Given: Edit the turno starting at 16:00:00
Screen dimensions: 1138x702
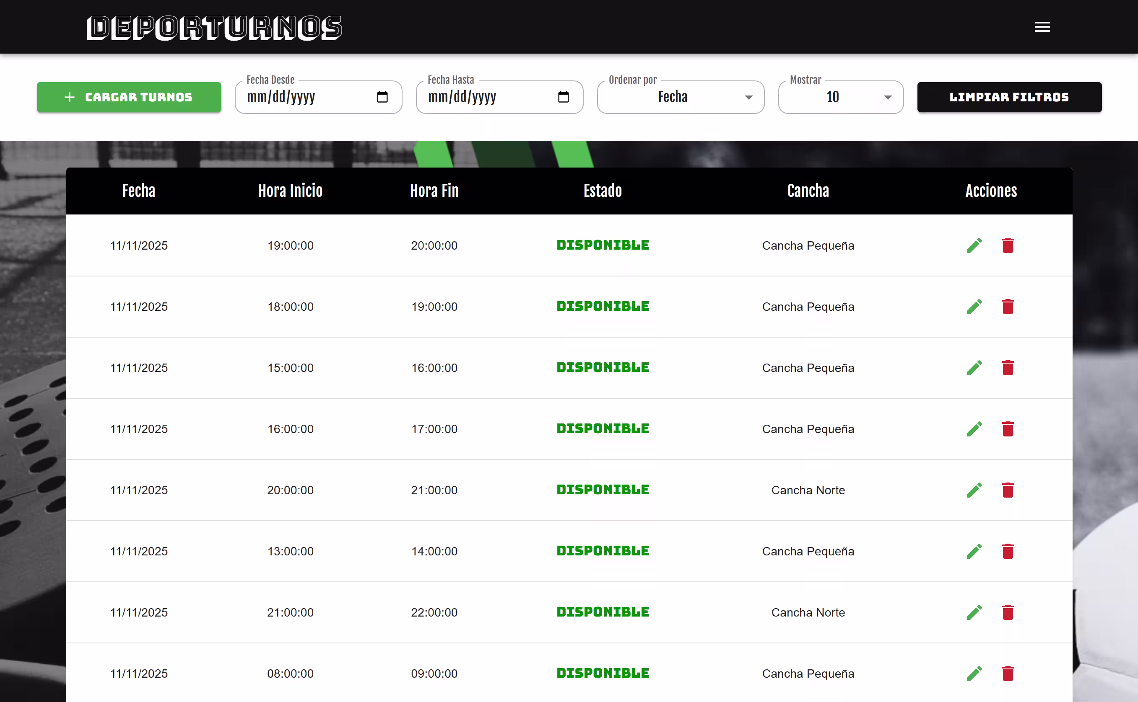Looking at the screenshot, I should click(974, 429).
